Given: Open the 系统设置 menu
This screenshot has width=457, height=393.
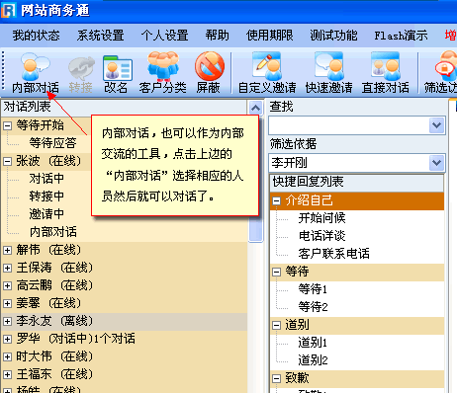Looking at the screenshot, I should (101, 36).
